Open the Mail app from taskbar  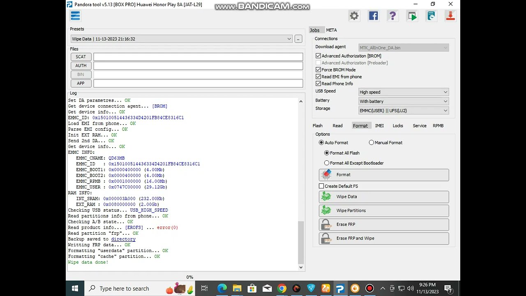(267, 289)
